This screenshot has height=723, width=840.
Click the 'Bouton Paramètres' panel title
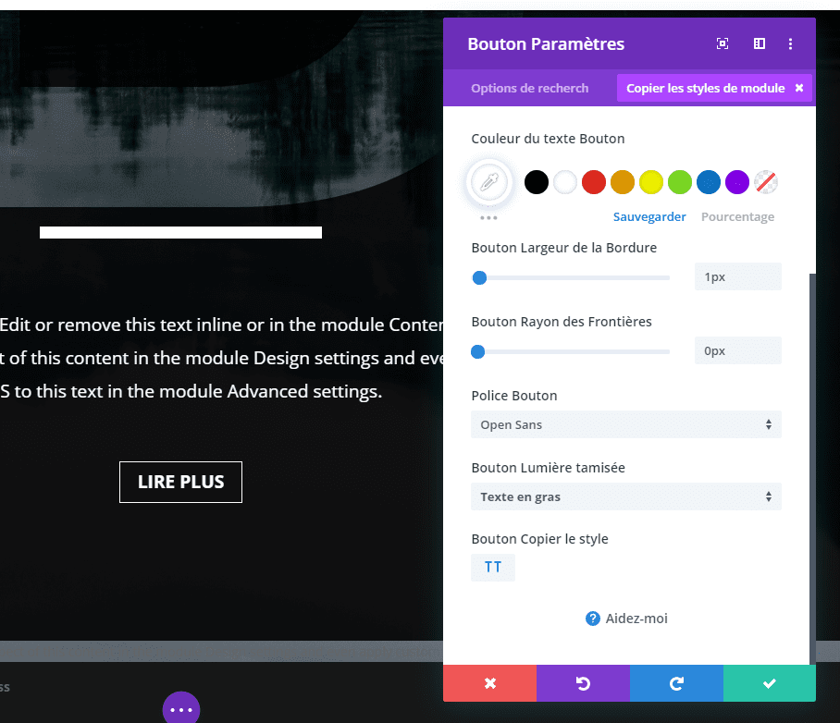coord(546,43)
